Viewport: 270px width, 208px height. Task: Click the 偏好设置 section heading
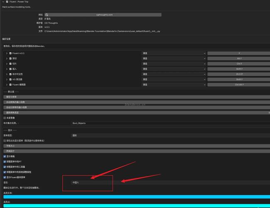coord(6,39)
